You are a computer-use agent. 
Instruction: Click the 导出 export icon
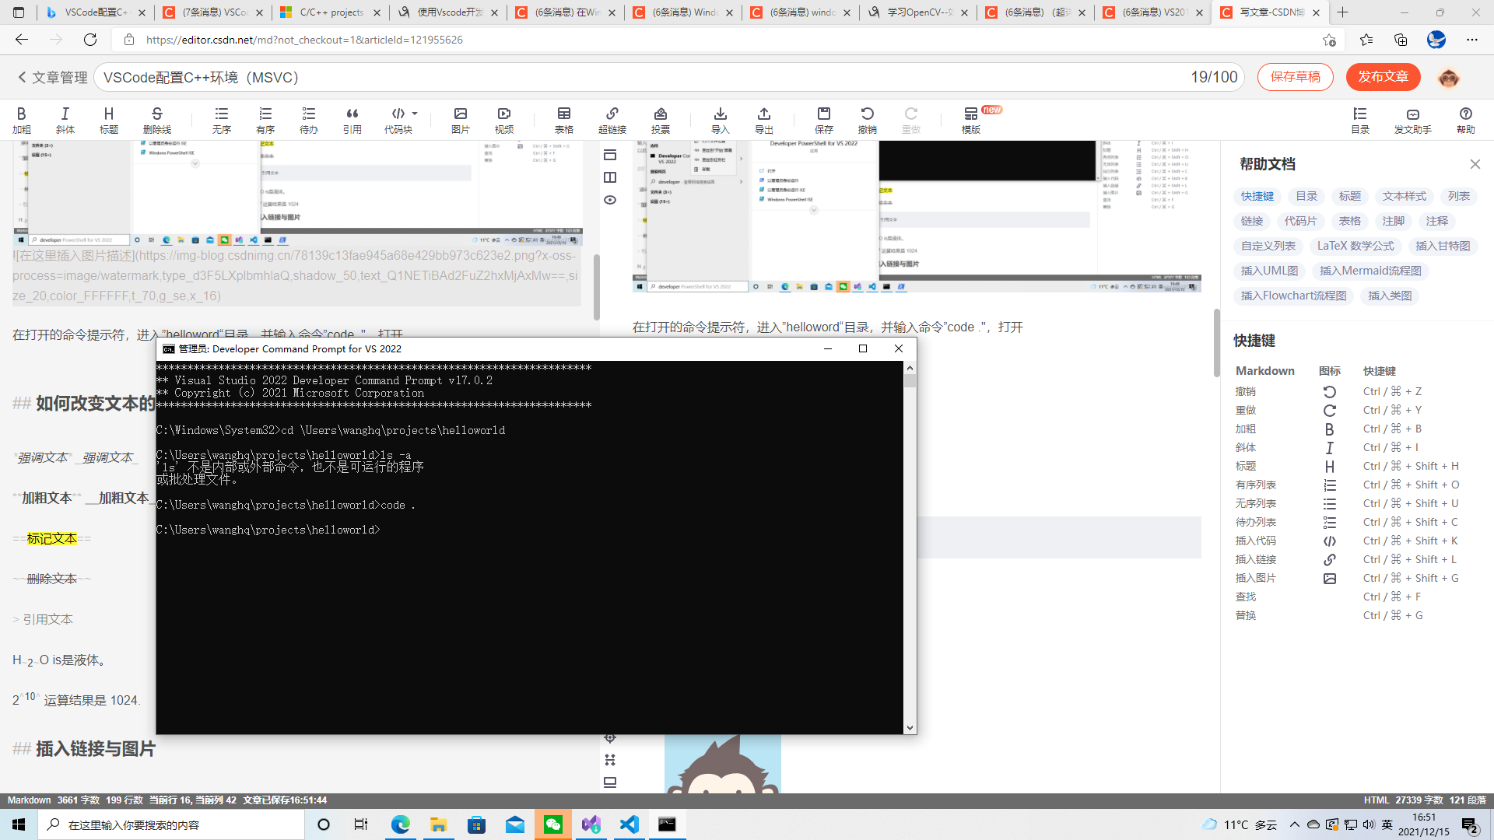coord(764,120)
